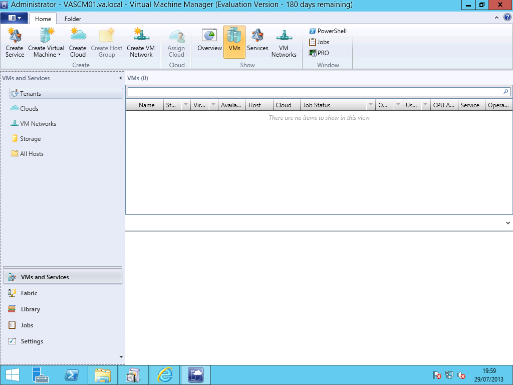Viewport: 513px width, 385px height.
Task: Expand the details pane chevron
Action: (x=508, y=223)
